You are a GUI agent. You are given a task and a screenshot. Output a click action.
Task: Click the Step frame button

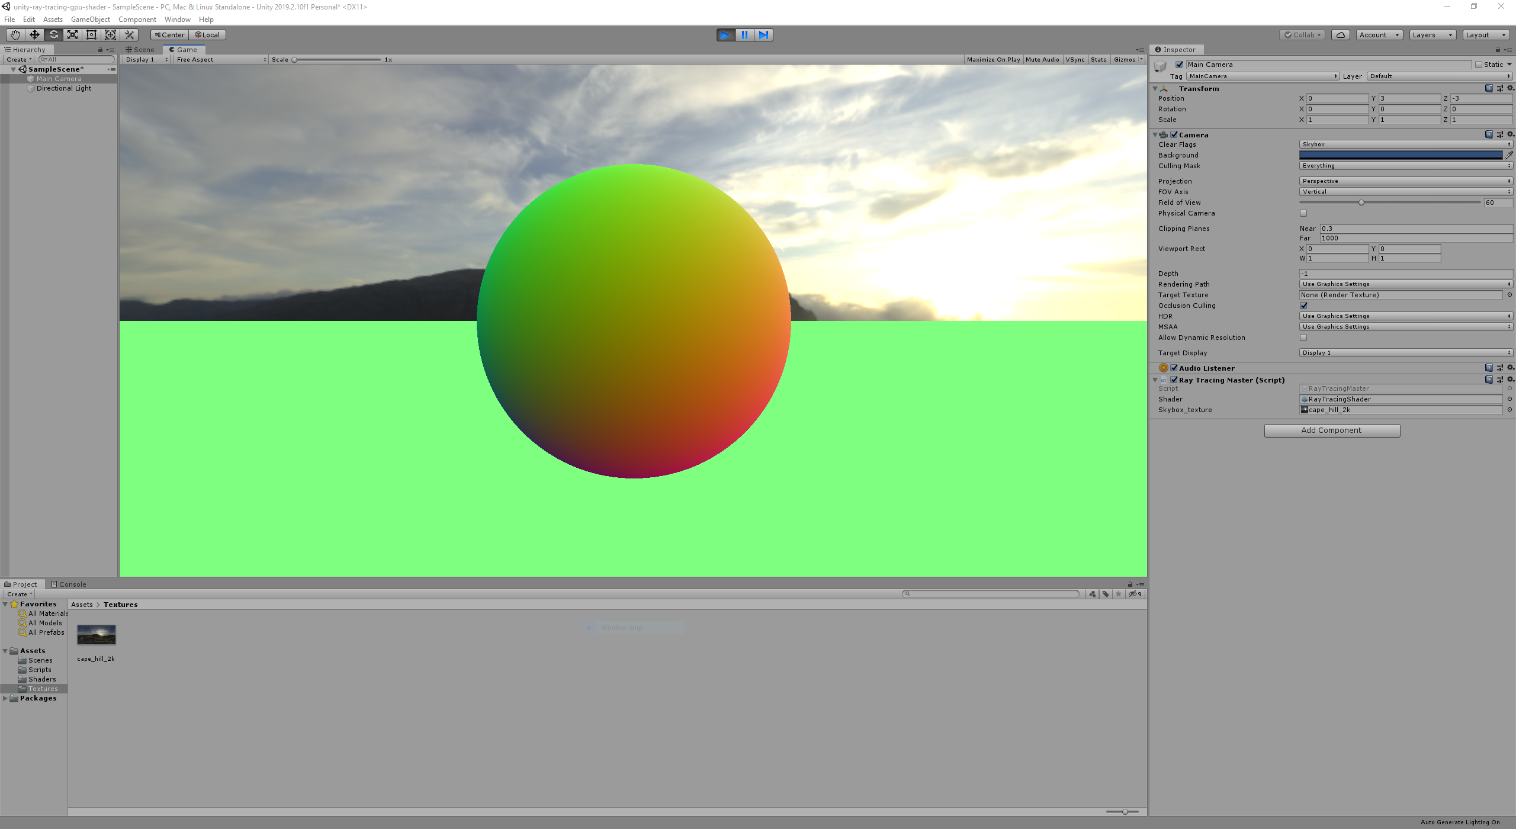763,35
